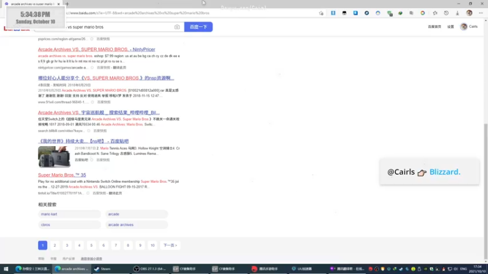Screen dimensions: 488x274
Task: Open the 设置 settings menu on Baidu
Action: point(451,27)
